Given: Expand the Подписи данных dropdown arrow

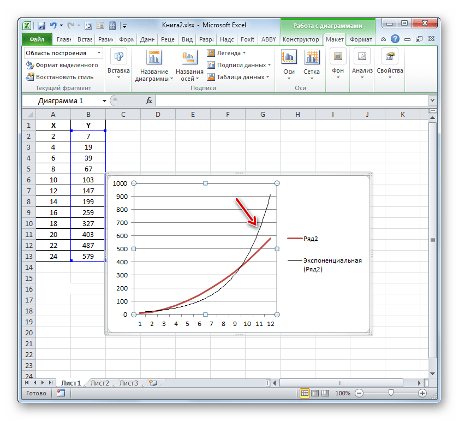Looking at the screenshot, I should (x=269, y=65).
